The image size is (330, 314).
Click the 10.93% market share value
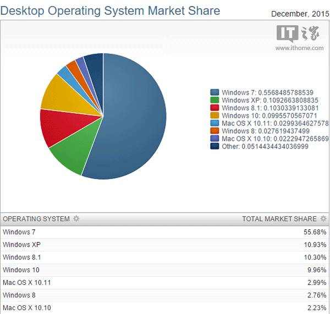(315, 245)
